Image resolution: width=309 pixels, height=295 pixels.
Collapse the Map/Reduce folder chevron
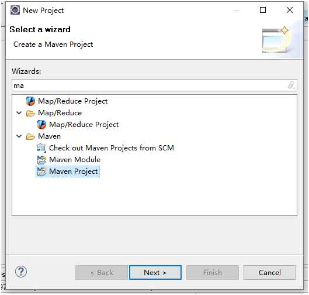click(19, 113)
